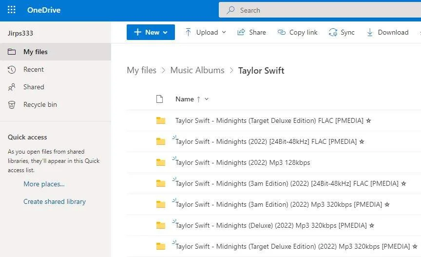
Task: Sort by the Name column header
Action: coord(185,99)
